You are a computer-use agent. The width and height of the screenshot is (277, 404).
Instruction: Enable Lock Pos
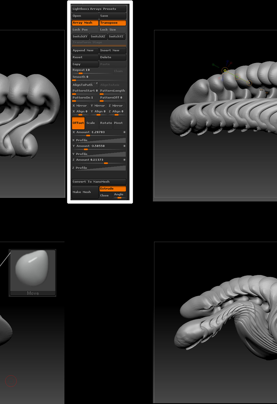(x=85, y=30)
